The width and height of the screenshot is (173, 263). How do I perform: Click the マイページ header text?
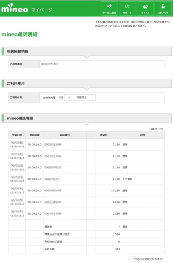pos(42,10)
